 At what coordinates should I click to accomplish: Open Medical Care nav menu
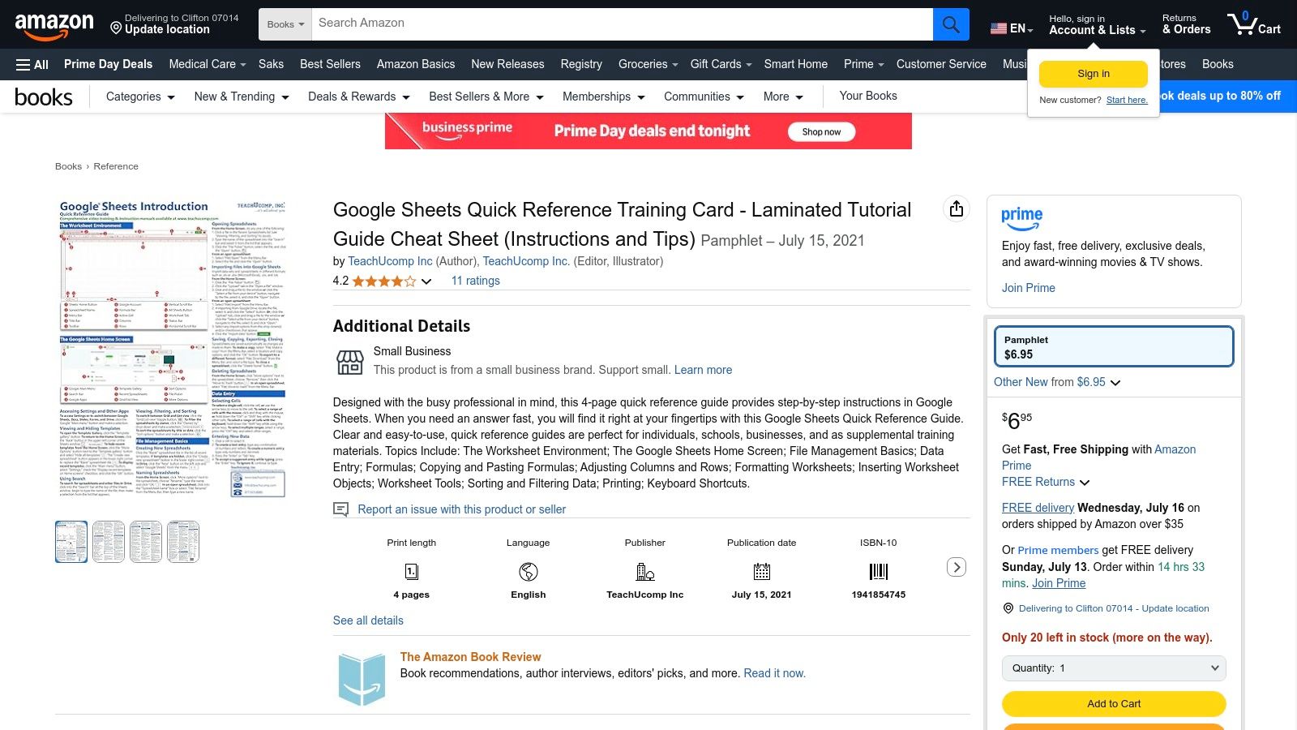tap(208, 64)
